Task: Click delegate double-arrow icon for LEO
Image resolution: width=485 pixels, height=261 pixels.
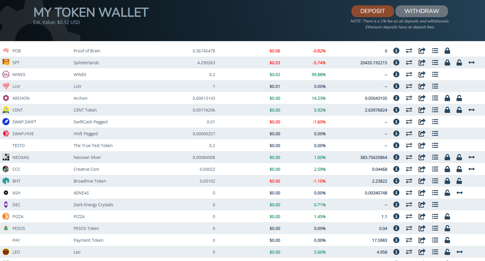Action: pyautogui.click(x=459, y=252)
